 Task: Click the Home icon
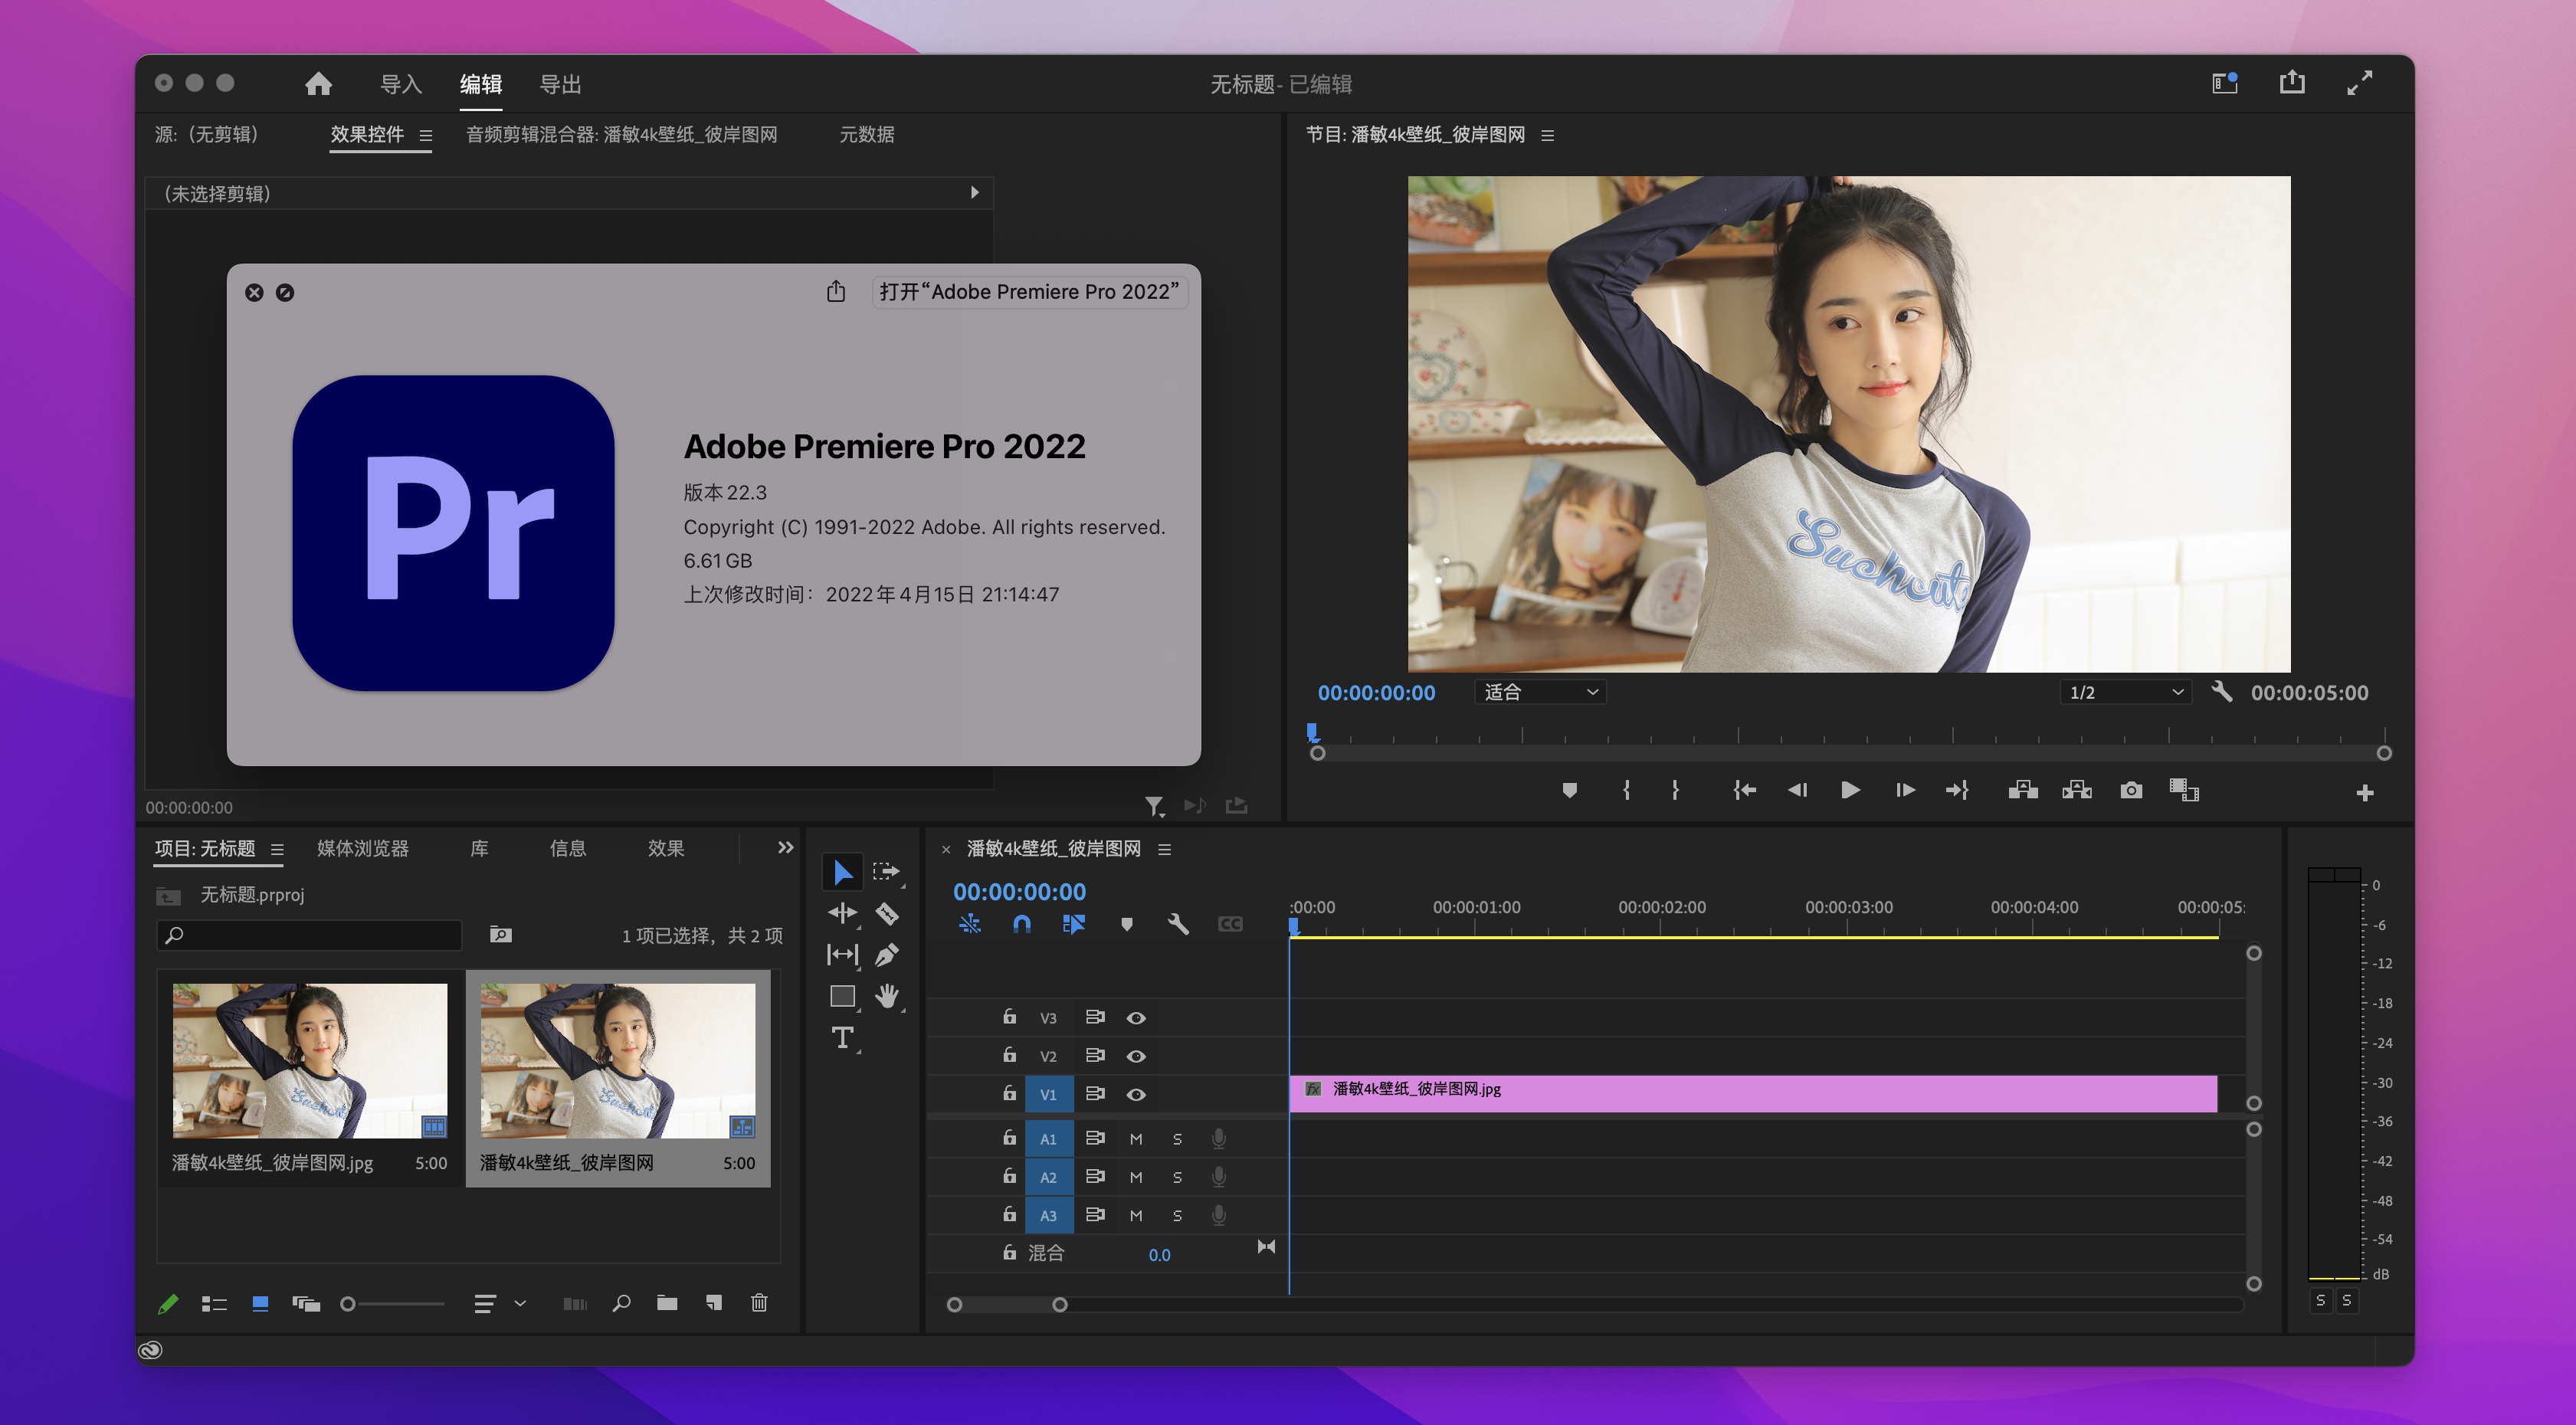pos(318,84)
